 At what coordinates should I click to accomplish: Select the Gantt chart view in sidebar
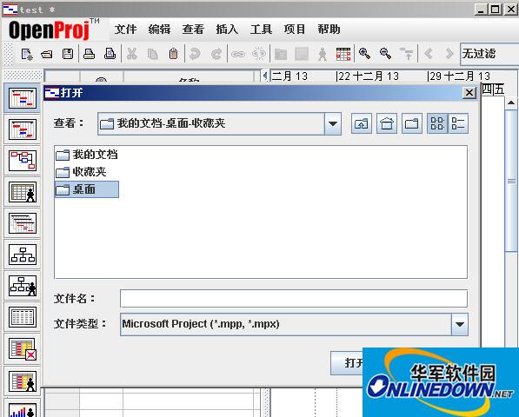tap(23, 98)
